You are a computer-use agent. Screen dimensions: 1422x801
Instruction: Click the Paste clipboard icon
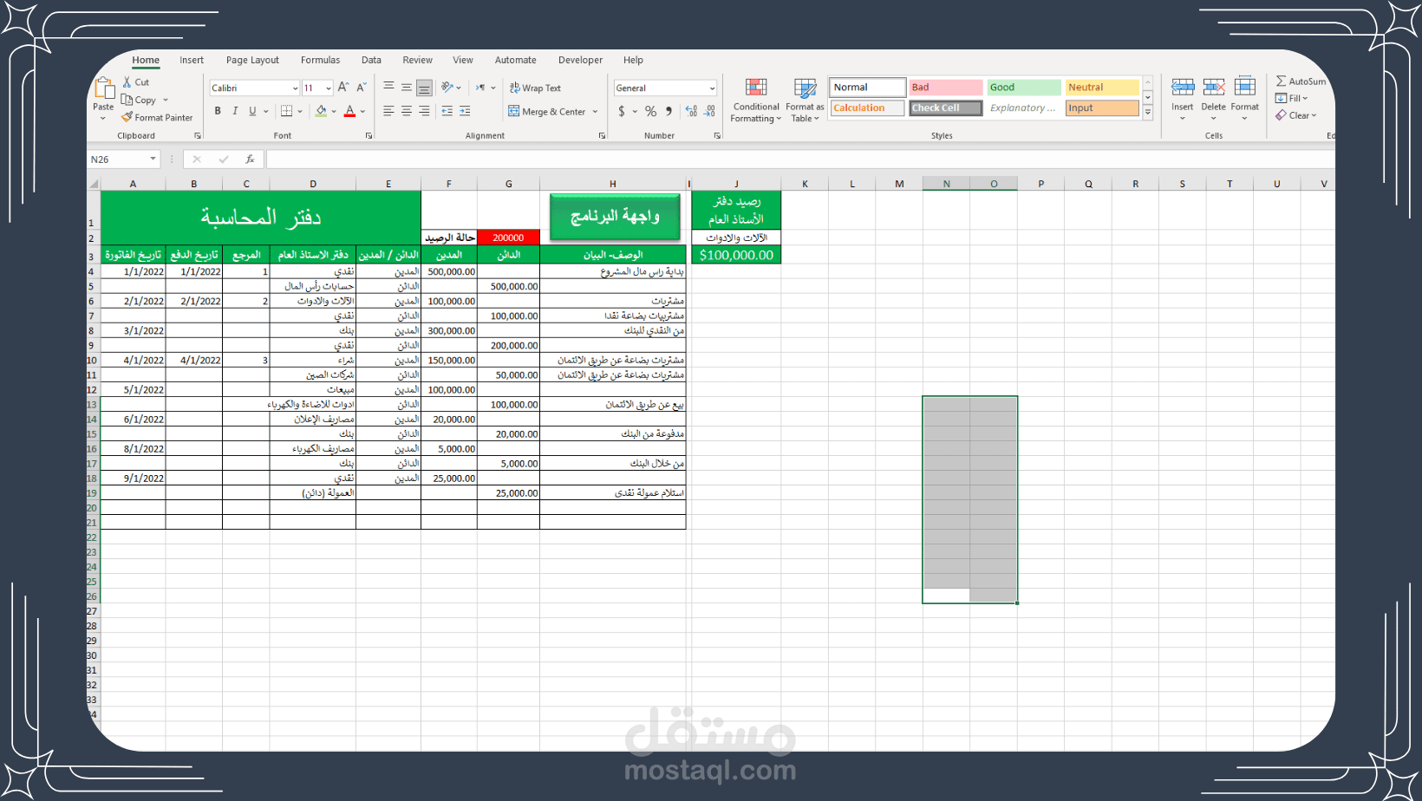(104, 88)
